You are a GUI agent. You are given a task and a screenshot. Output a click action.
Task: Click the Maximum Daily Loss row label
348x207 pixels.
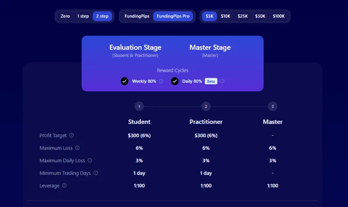click(62, 160)
